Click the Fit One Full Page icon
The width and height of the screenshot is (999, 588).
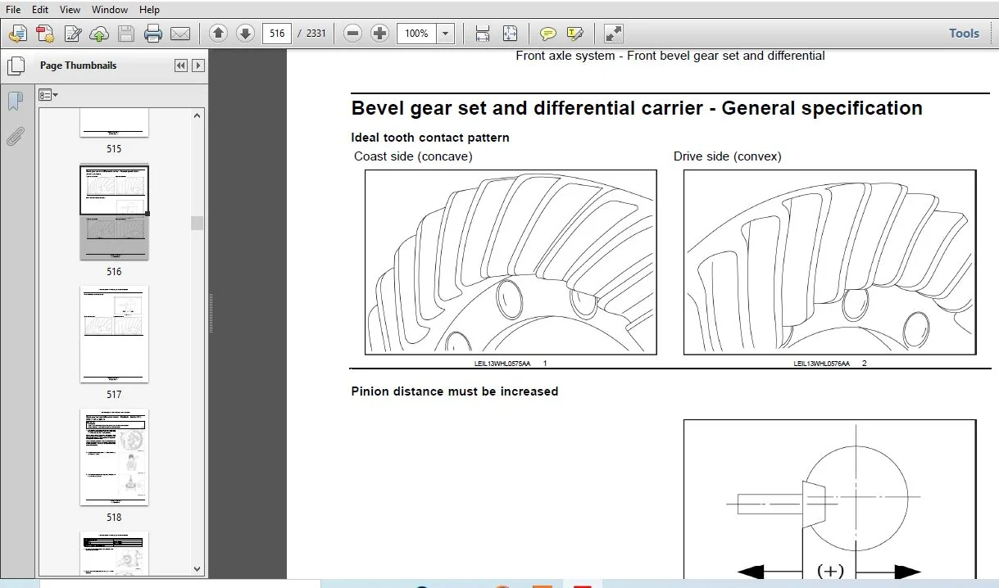click(x=510, y=34)
